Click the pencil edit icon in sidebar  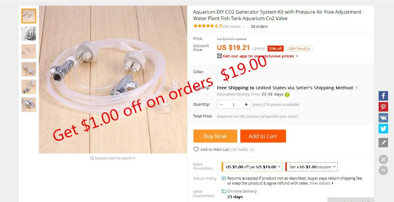383,143
